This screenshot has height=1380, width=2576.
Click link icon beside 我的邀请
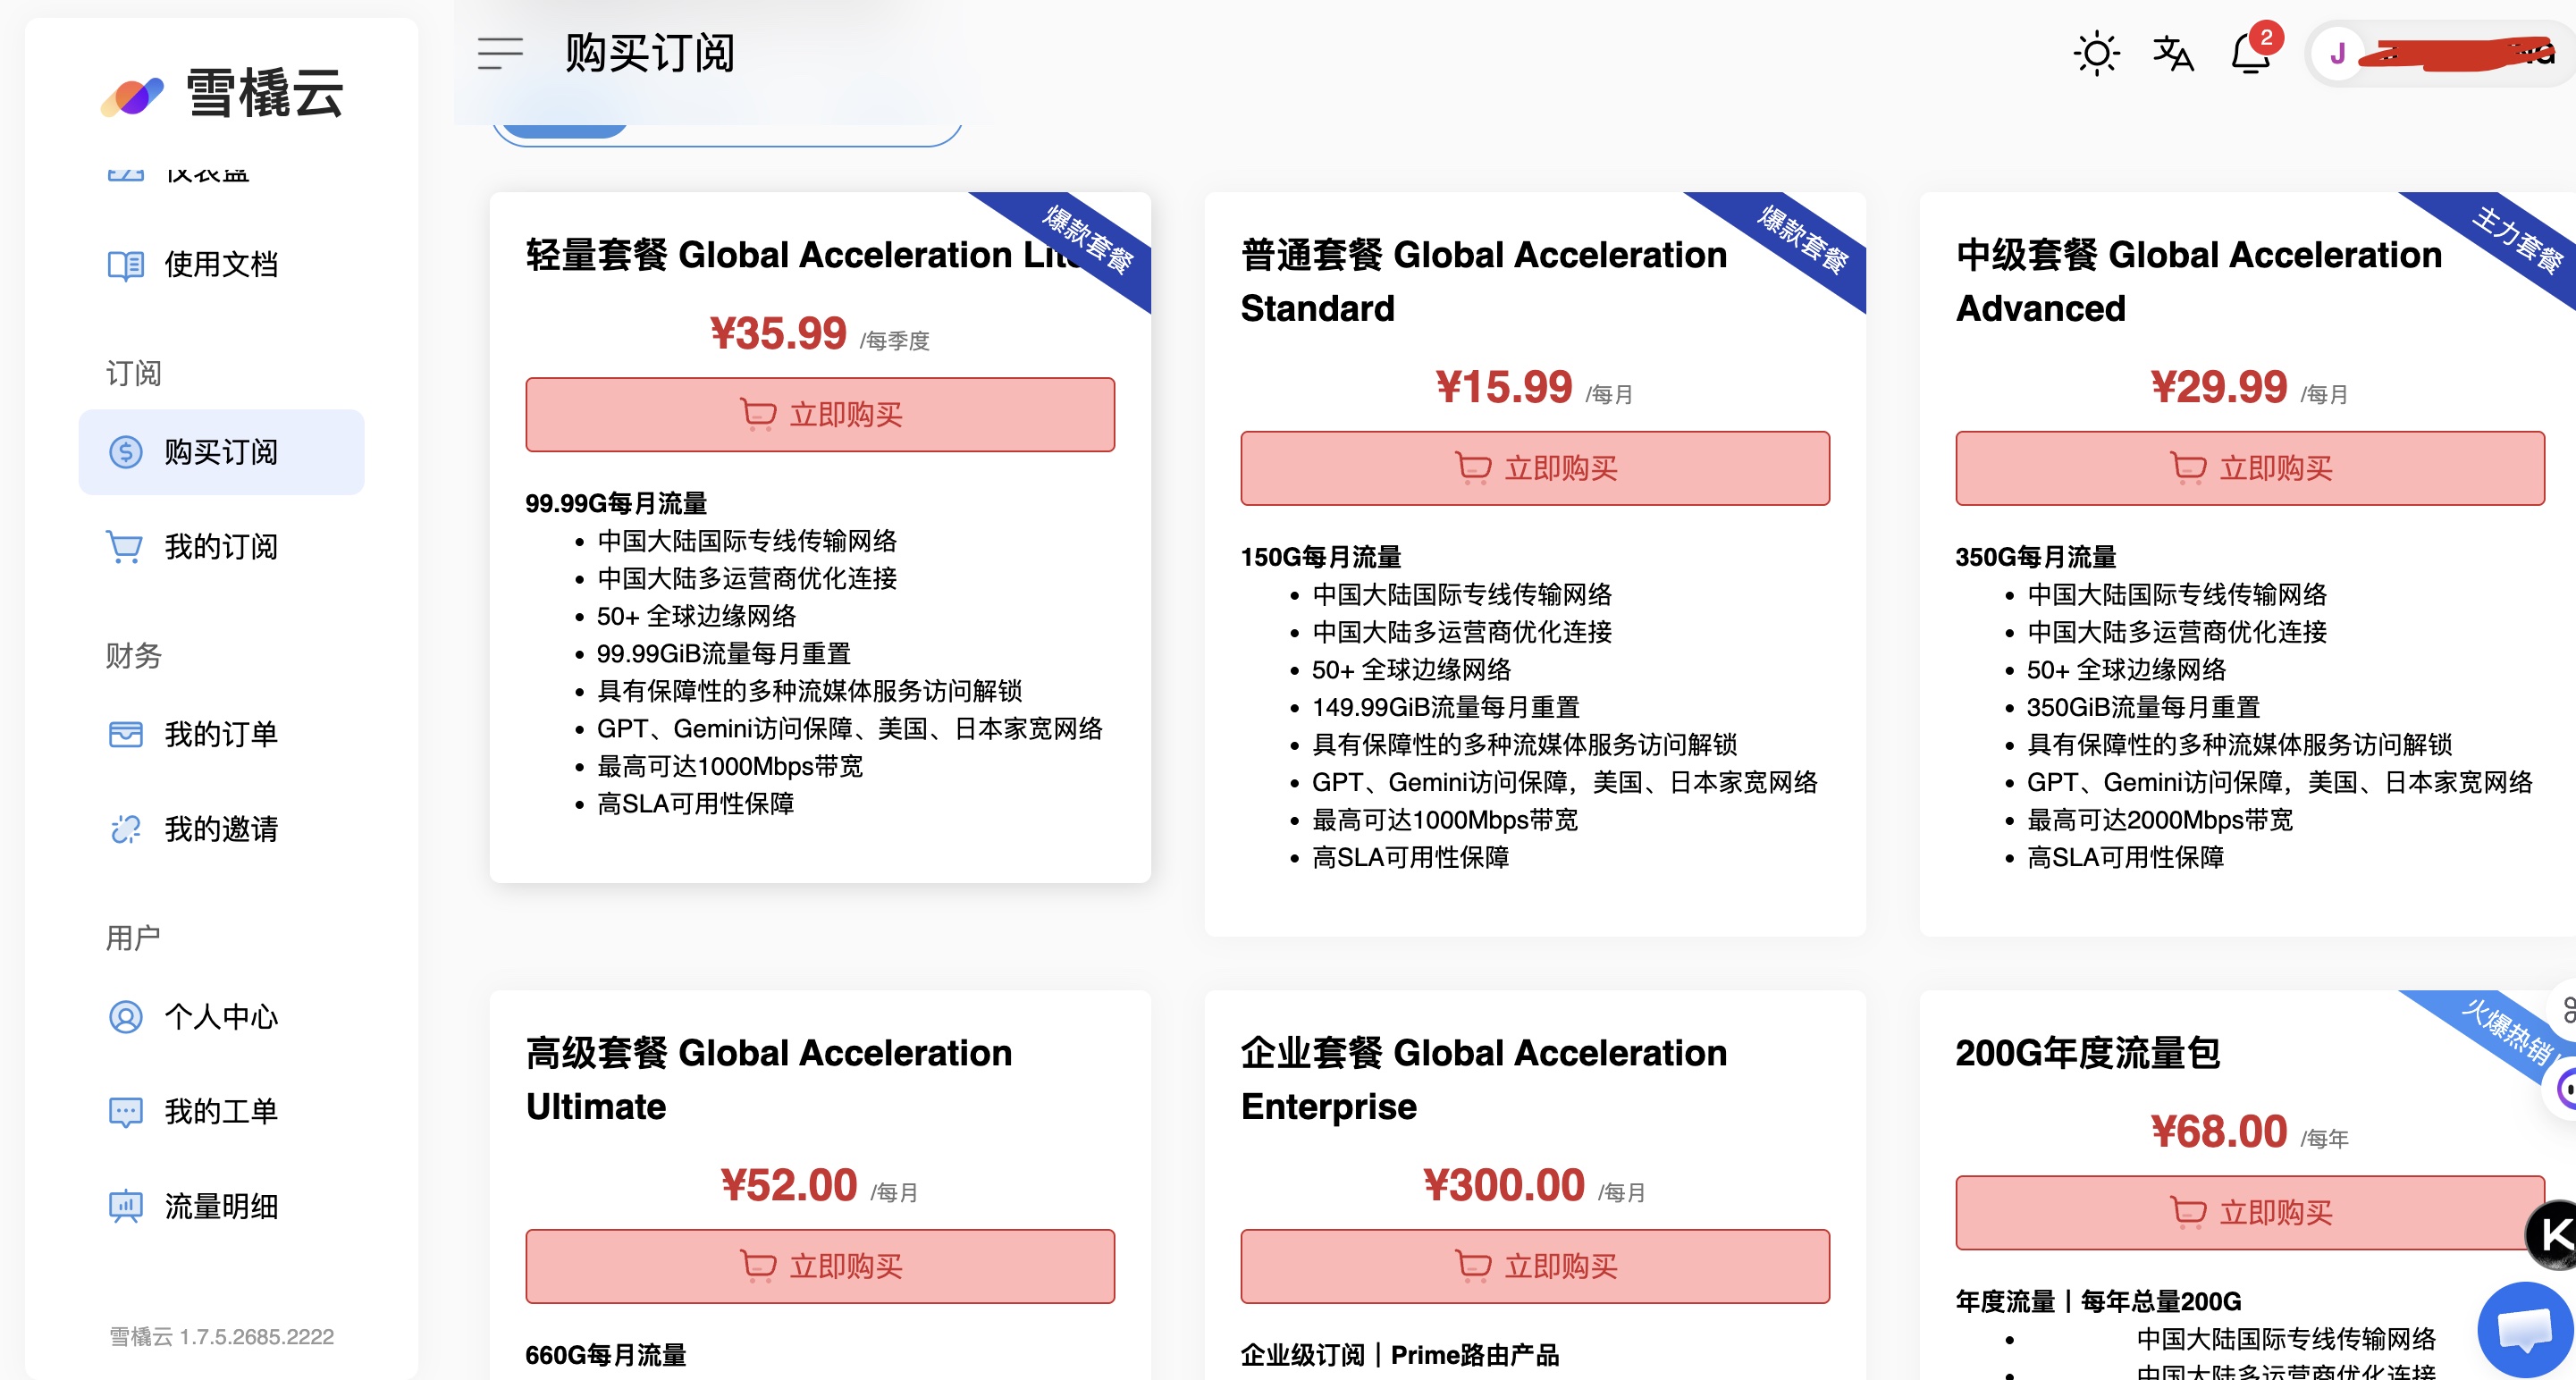click(126, 829)
